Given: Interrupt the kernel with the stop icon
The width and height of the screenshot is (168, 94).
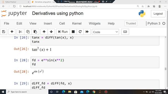Looking at the screenshot, I should coord(73,32).
